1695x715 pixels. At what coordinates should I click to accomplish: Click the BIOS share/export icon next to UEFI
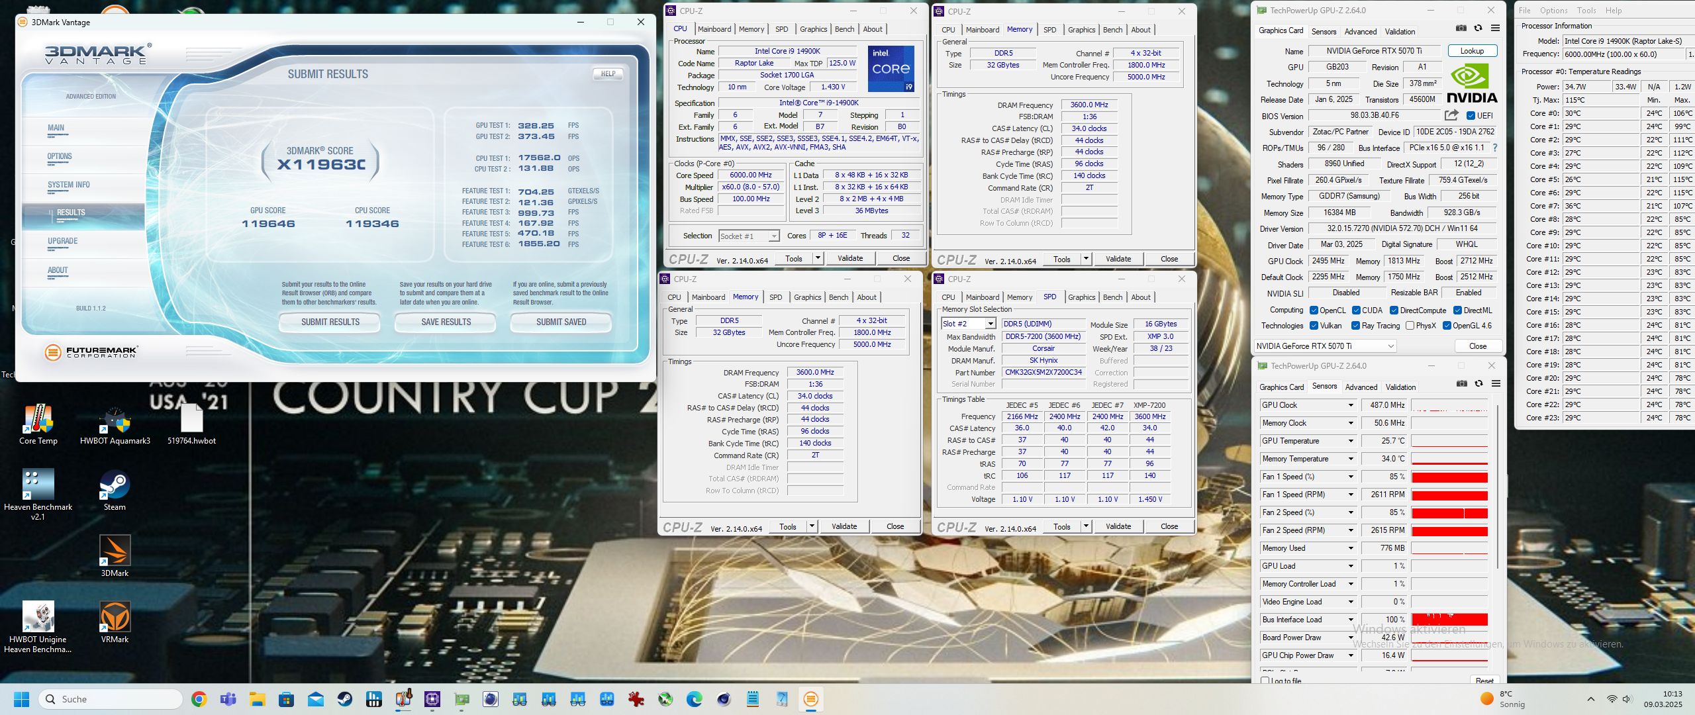point(1451,115)
